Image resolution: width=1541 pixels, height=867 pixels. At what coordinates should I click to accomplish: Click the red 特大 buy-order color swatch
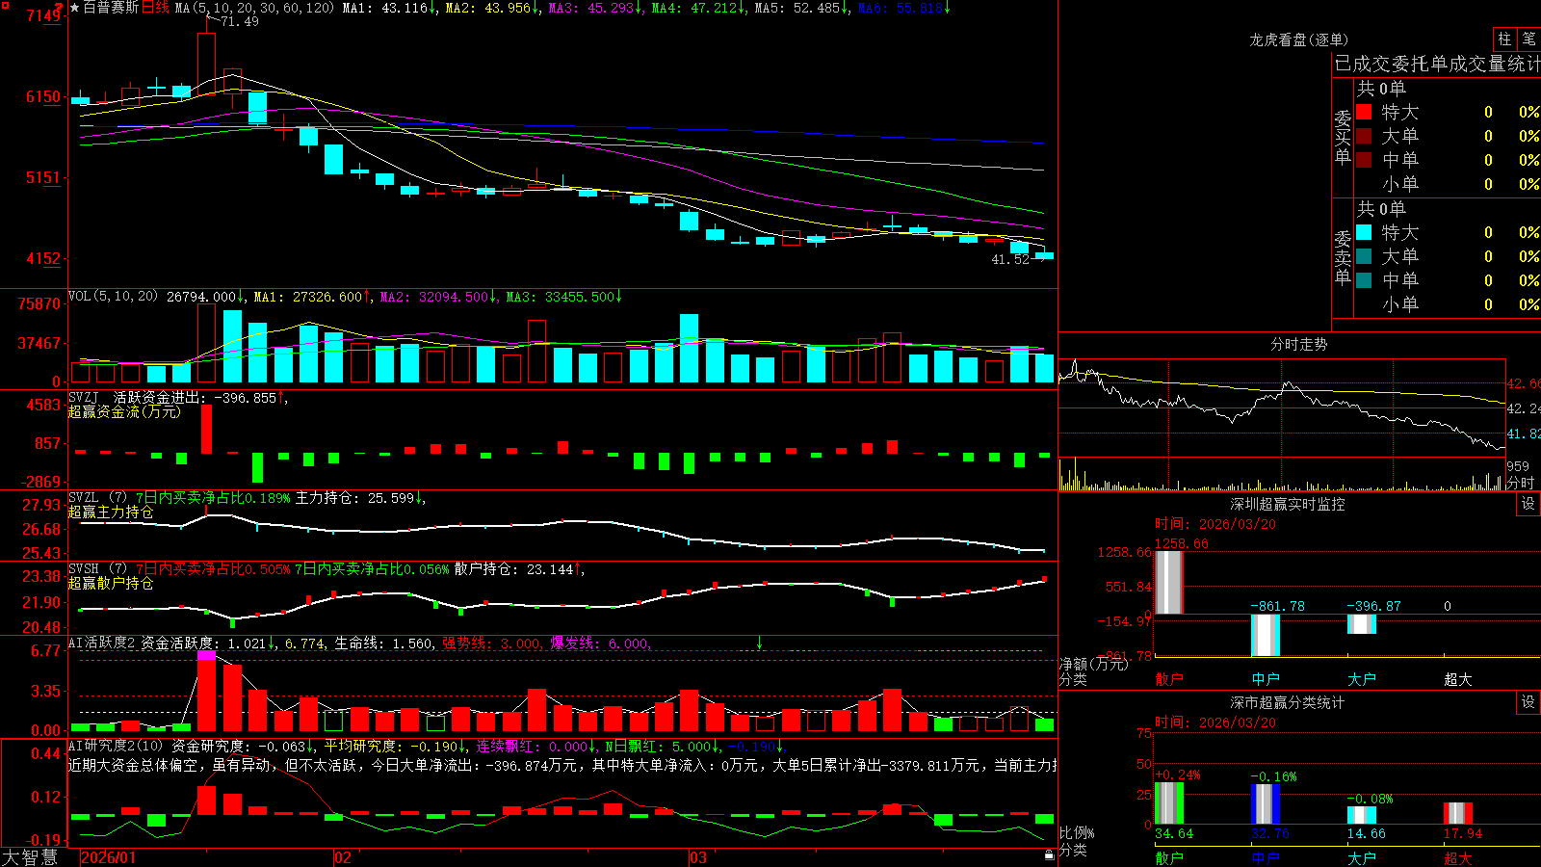pos(1364,112)
